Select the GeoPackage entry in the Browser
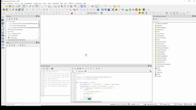This screenshot has width=196, height=110. click(13, 38)
